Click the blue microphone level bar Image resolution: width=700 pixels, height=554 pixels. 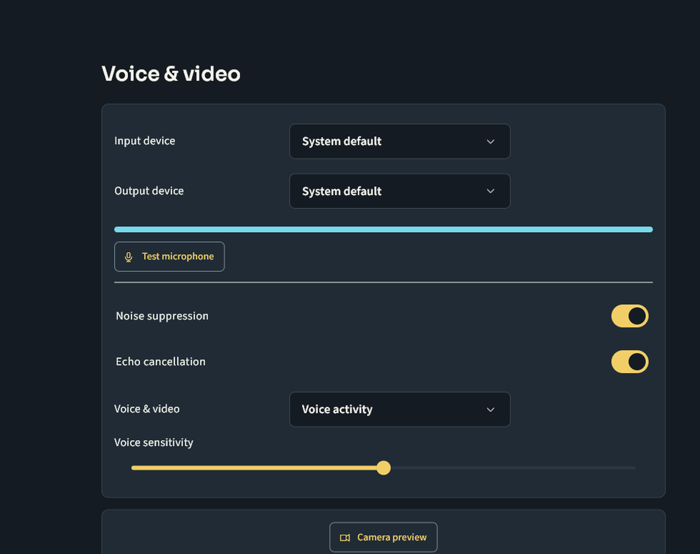(x=383, y=229)
